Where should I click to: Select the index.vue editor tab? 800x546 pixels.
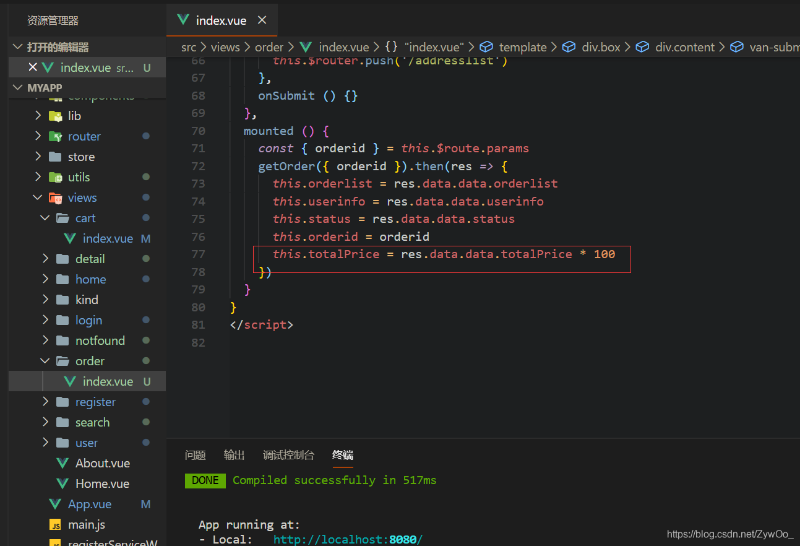[x=222, y=20]
